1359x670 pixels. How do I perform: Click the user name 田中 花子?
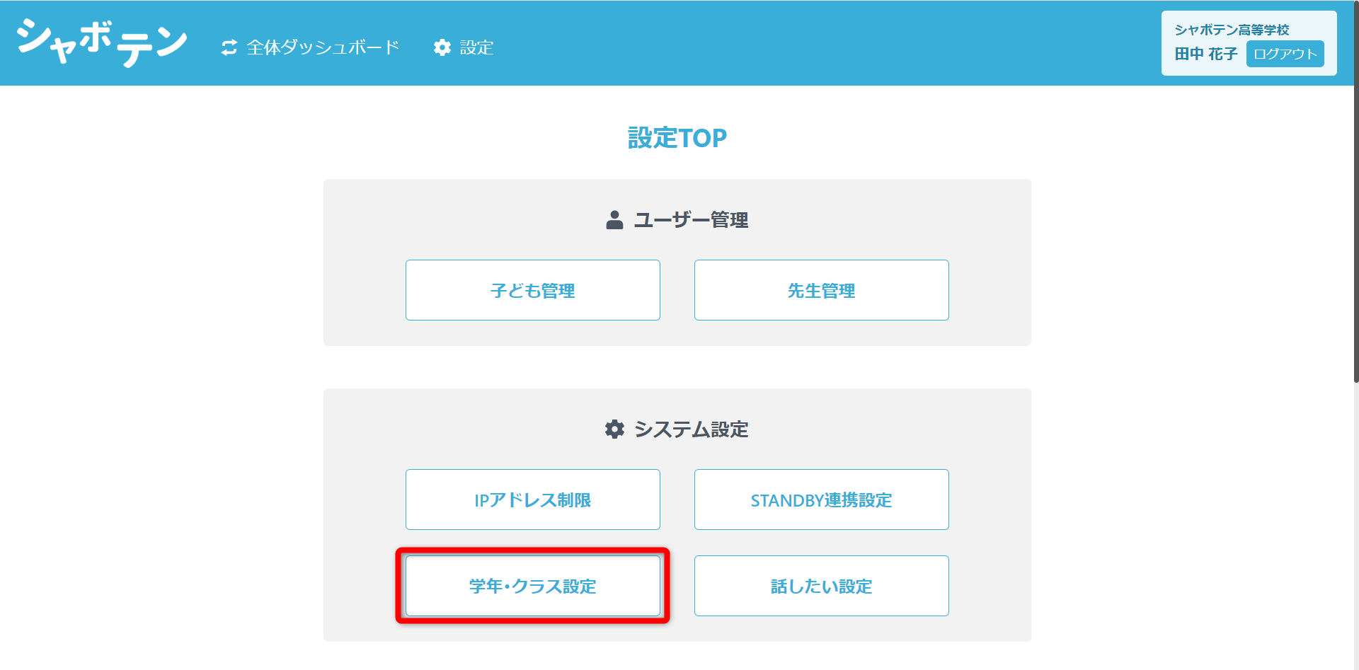coord(1206,54)
